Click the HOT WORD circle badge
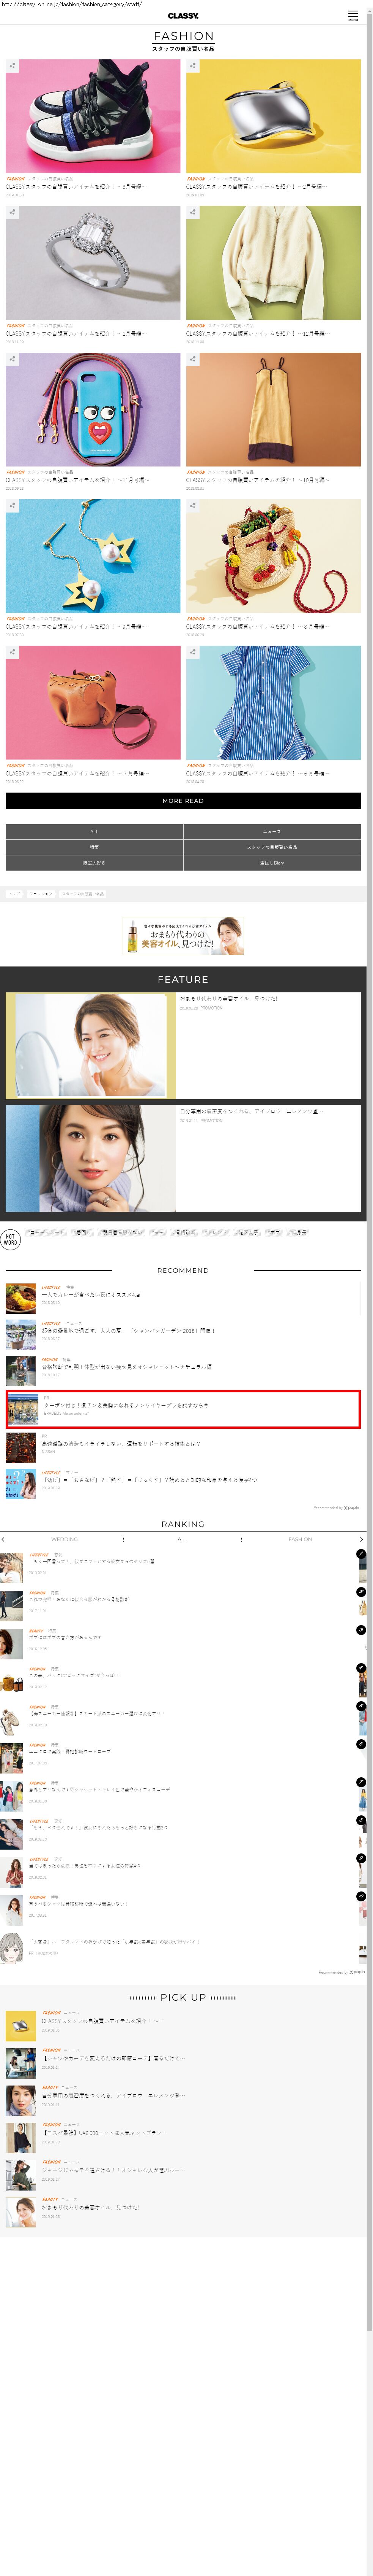Viewport: 373px width, 2576px height. tap(10, 1240)
